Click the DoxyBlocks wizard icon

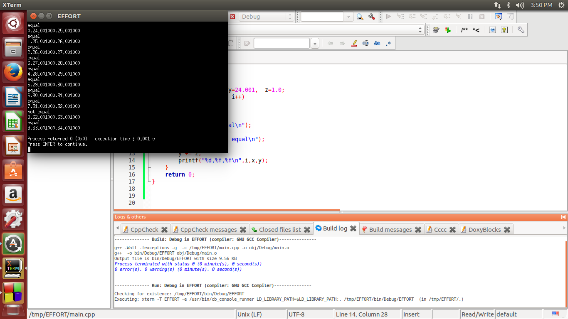pos(436,30)
